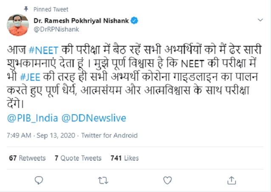The image size is (271, 192).
Task: Expand the tweet options chevron menu
Action: click(259, 20)
